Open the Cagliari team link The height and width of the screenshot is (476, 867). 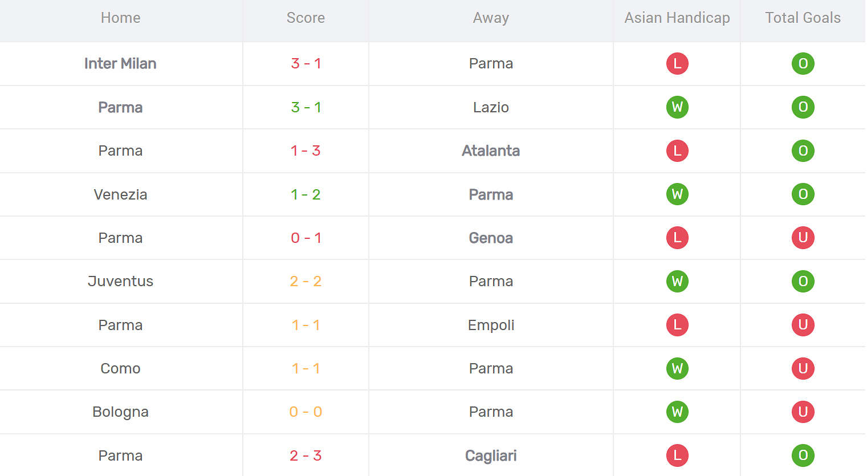pos(491,455)
